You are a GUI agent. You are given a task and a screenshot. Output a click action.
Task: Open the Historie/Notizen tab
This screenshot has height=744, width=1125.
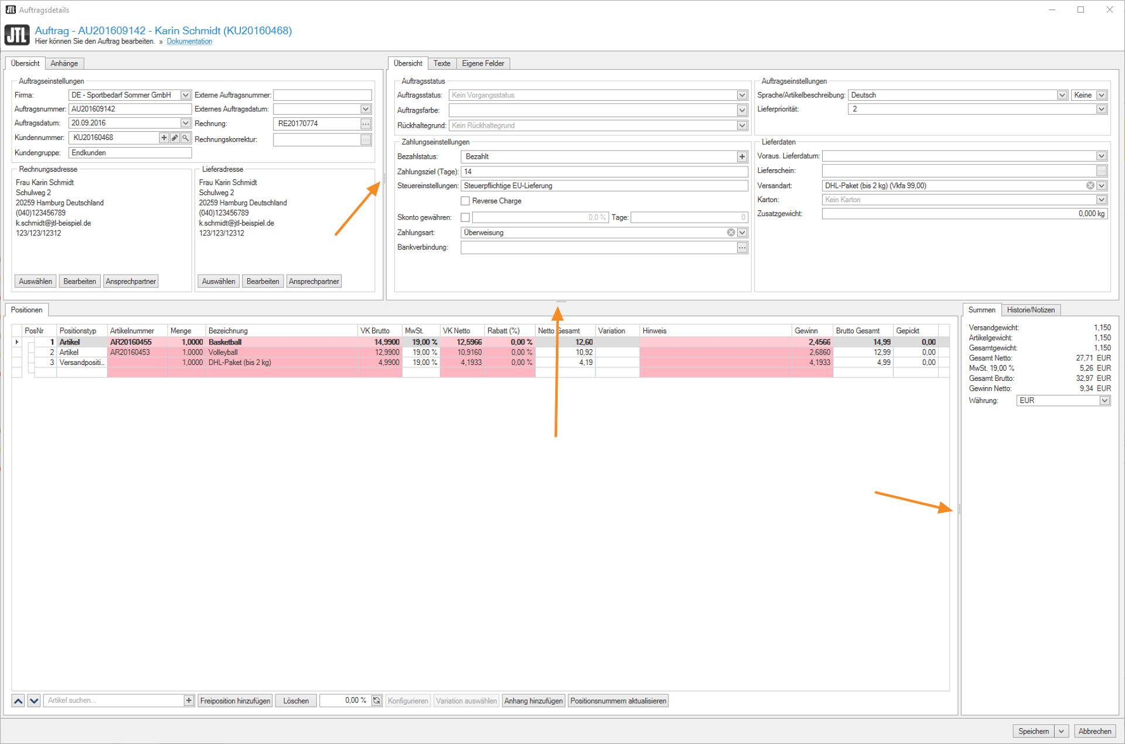coord(1030,310)
